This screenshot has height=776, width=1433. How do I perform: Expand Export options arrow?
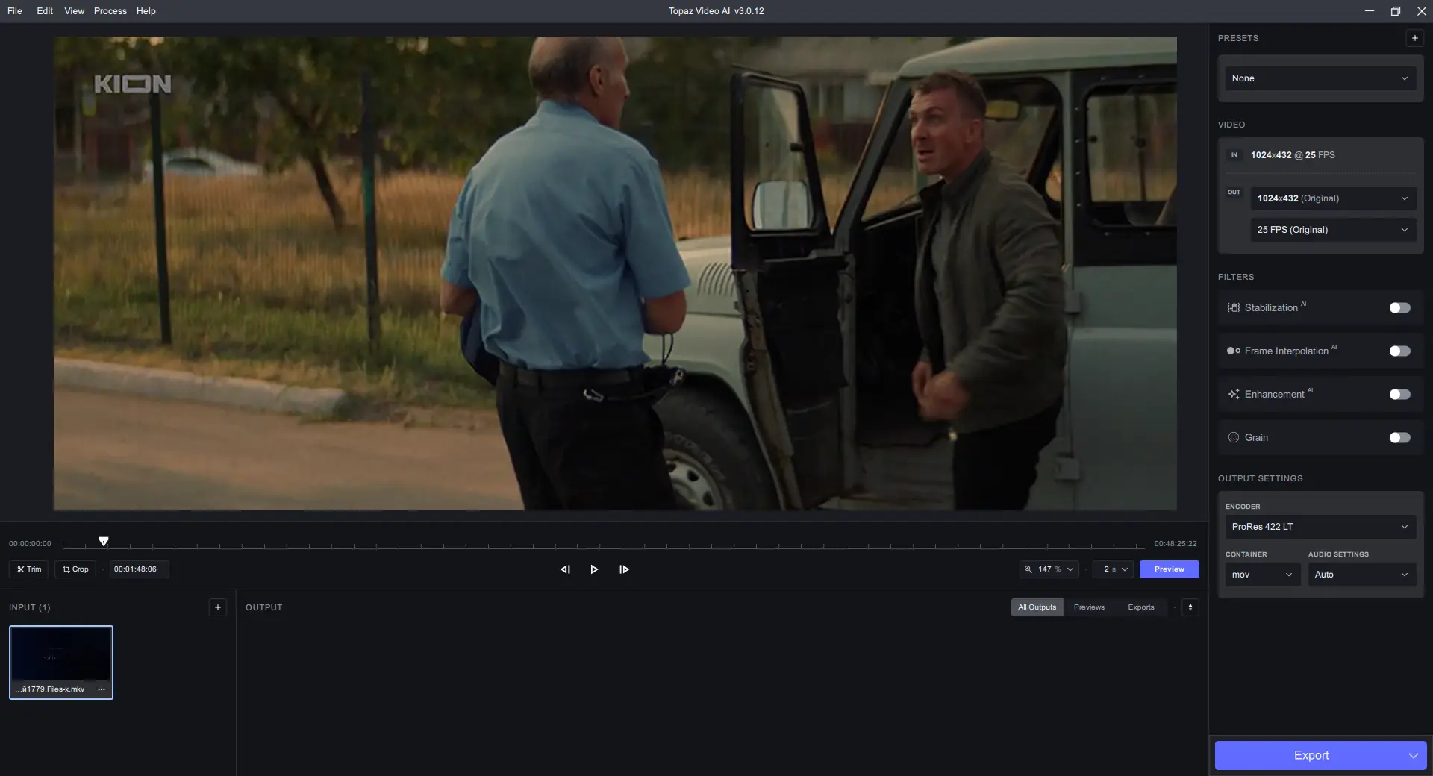click(x=1413, y=756)
